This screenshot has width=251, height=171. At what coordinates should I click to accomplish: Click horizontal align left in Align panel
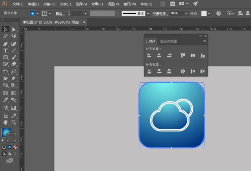149,56
